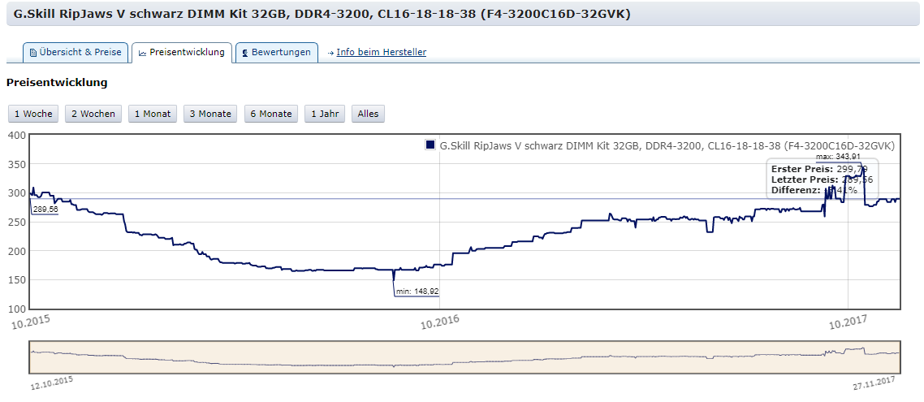
Task: Click the 27.11.2017 end date label
Action: [x=874, y=383]
